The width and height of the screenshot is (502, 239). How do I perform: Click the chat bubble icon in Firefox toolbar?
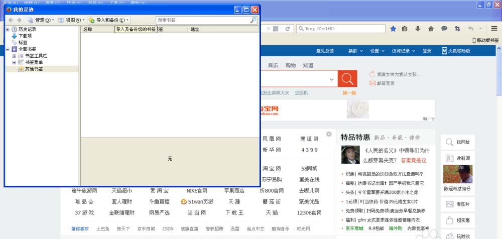[x=444, y=29]
